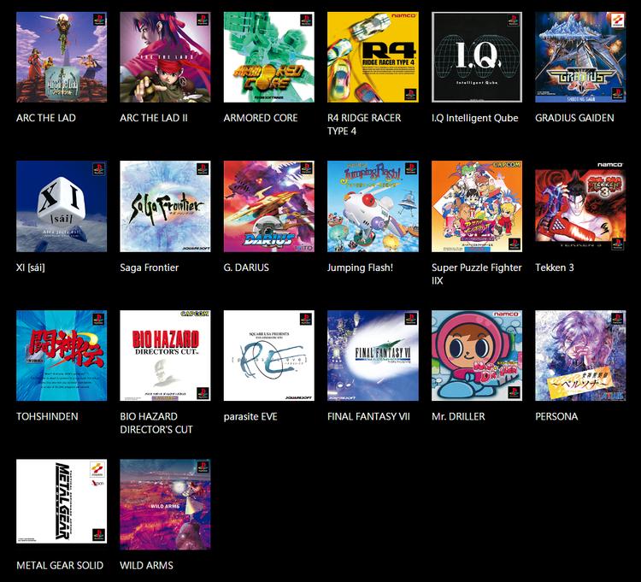Select the Mr. Driller cover art

(x=477, y=356)
